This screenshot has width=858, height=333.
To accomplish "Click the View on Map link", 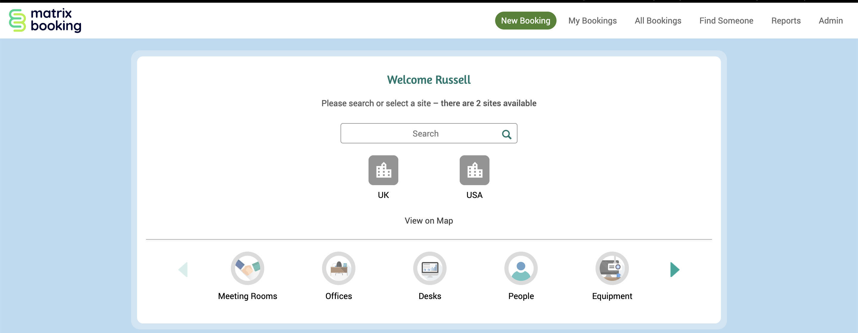I will [x=429, y=221].
